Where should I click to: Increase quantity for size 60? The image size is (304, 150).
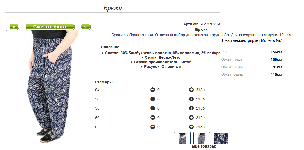[x=191, y=118]
